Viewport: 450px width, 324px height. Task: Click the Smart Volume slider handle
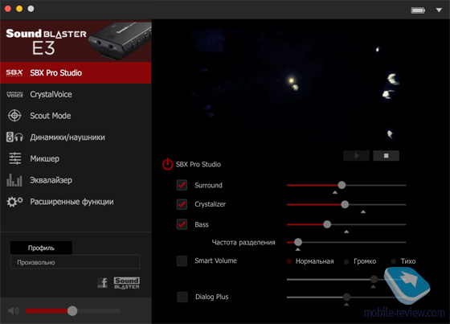click(374, 279)
